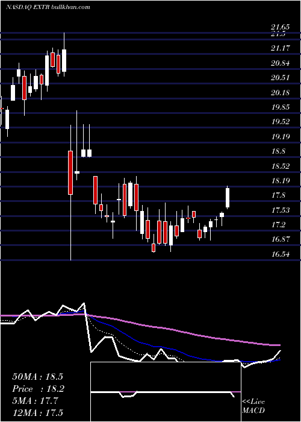The image size is (301, 422).
Task: Click the 17.2 price axis label
Action: 278,225
